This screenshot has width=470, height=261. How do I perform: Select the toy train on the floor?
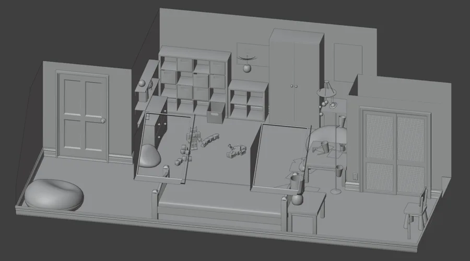point(210,140)
